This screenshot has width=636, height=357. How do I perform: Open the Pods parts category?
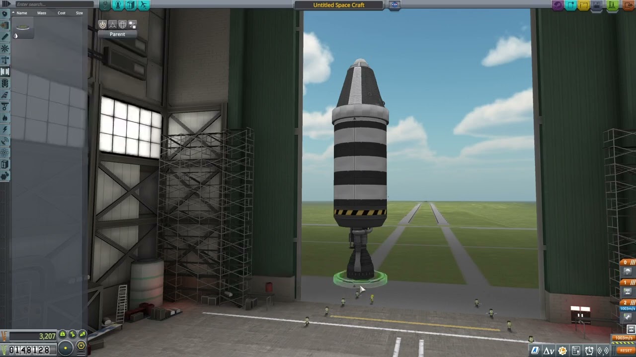5,13
